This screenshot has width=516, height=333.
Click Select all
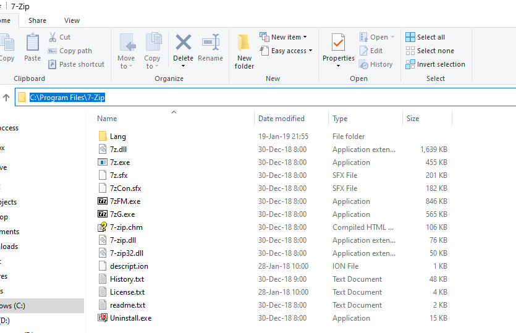(425, 37)
